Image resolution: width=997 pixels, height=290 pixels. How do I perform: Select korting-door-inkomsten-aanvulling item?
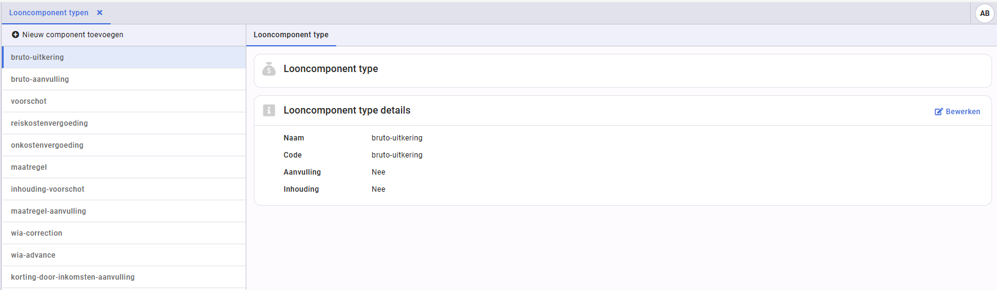pyautogui.click(x=73, y=277)
